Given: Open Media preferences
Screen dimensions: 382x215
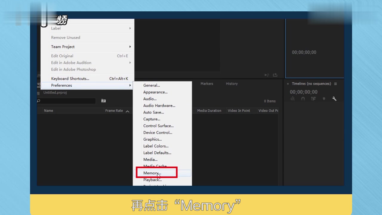Looking at the screenshot, I should coord(150,160).
